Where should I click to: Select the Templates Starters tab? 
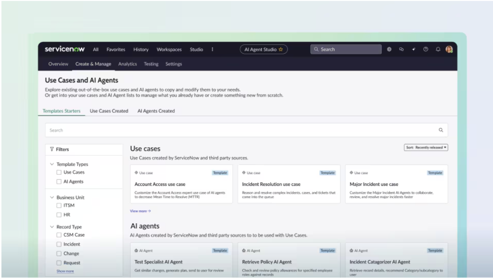[x=62, y=111]
